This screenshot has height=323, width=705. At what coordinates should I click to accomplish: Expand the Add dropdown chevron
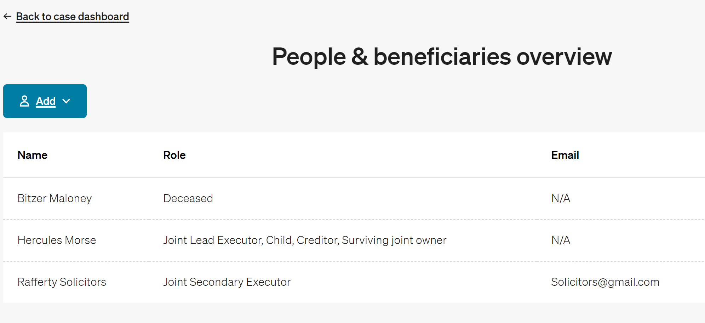point(66,101)
